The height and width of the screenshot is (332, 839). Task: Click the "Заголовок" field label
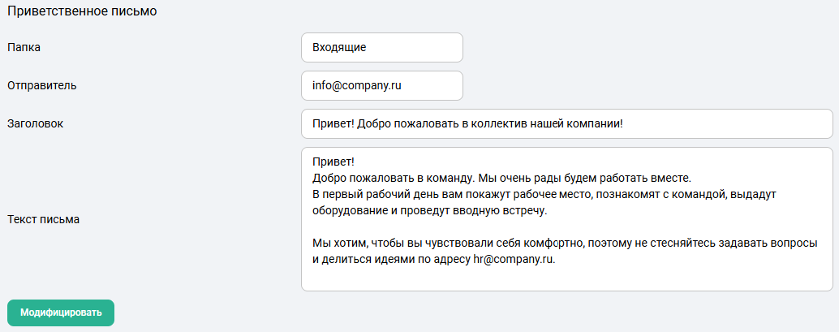35,124
